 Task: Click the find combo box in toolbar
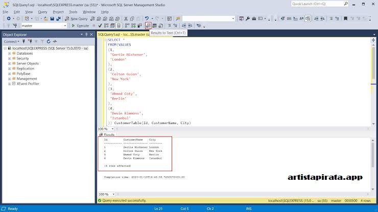208,18
